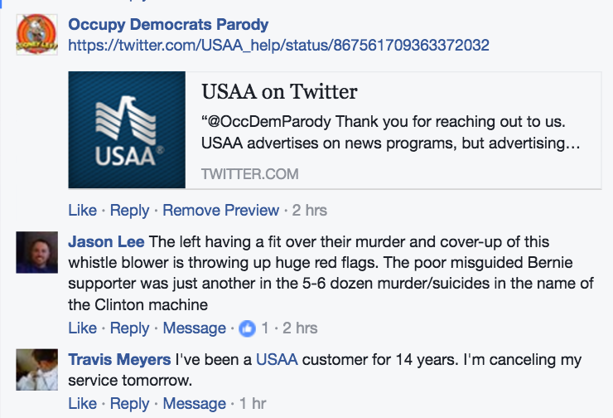The image size is (613, 418).
Task: Click the USAA page link in Travis's comment
Action: pos(276,360)
